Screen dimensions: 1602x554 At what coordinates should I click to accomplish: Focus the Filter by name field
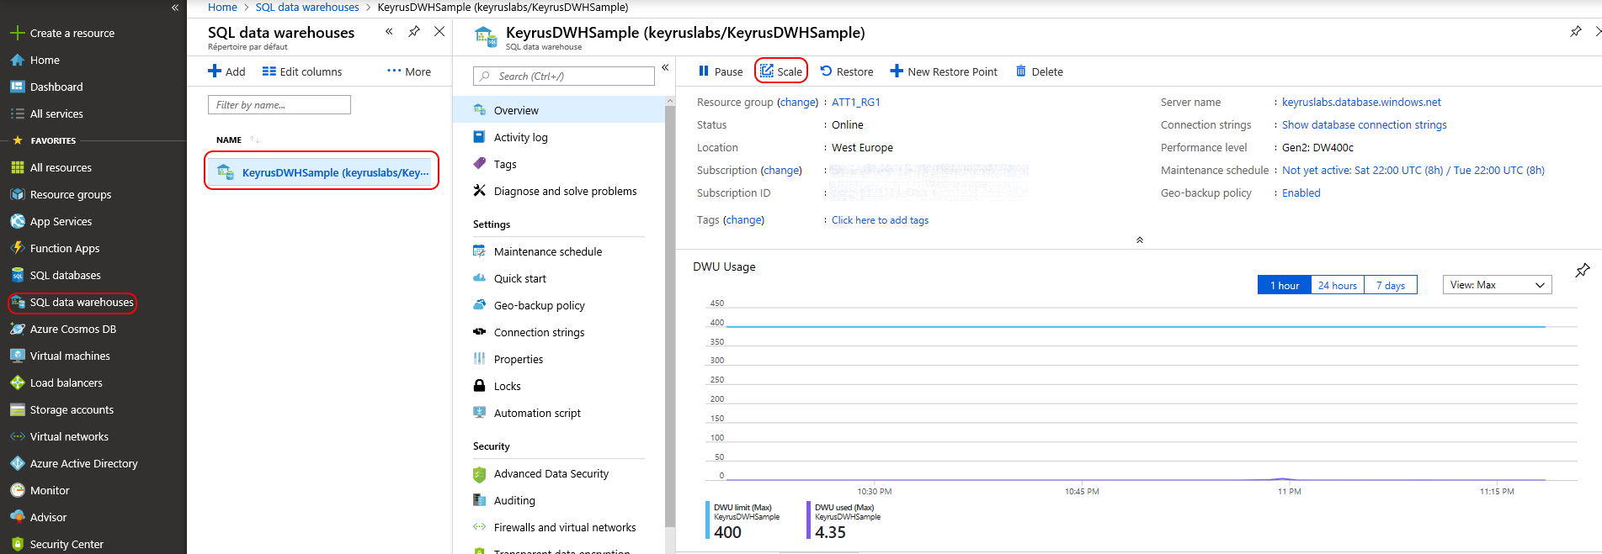[x=279, y=104]
